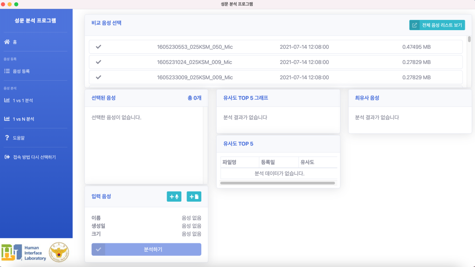Click the 이름 field label
This screenshot has height=267, width=475.
96,218
